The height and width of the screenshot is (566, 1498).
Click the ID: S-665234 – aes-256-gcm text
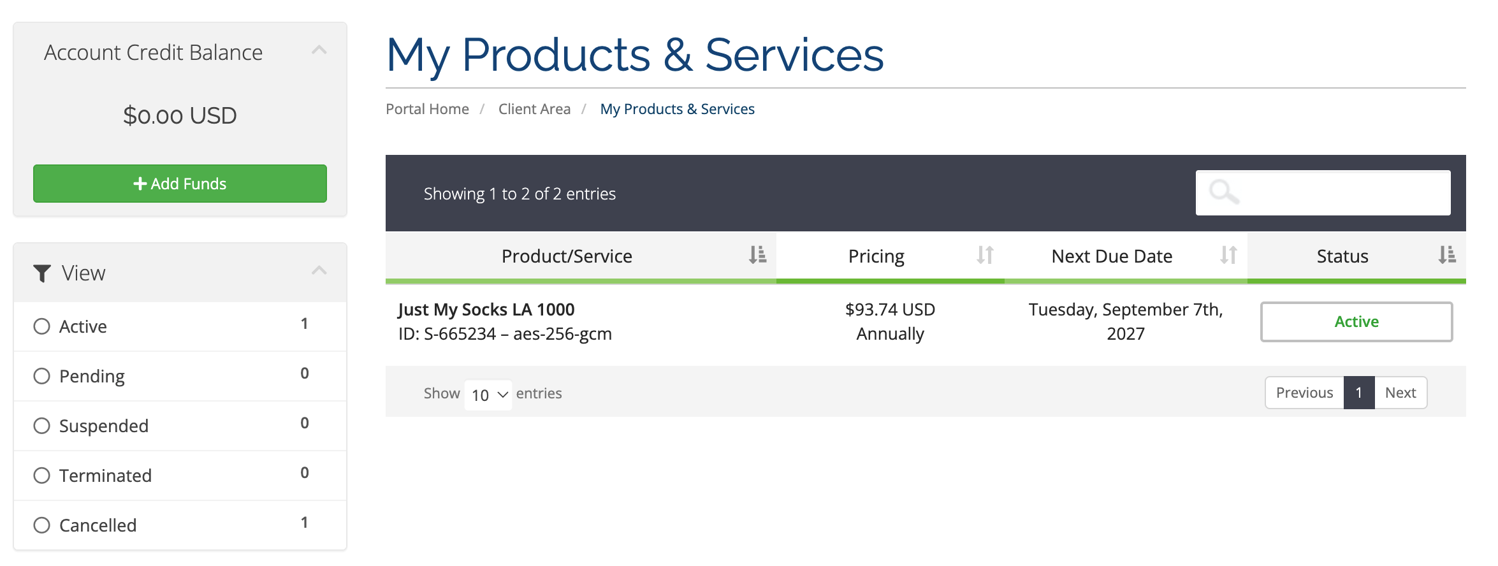coord(505,334)
